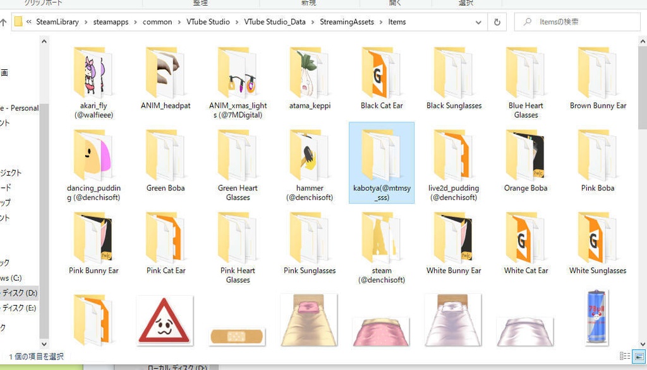This screenshot has height=370, width=647.
Task: Expand chevron after steamapps breadcrumb
Action: point(135,22)
